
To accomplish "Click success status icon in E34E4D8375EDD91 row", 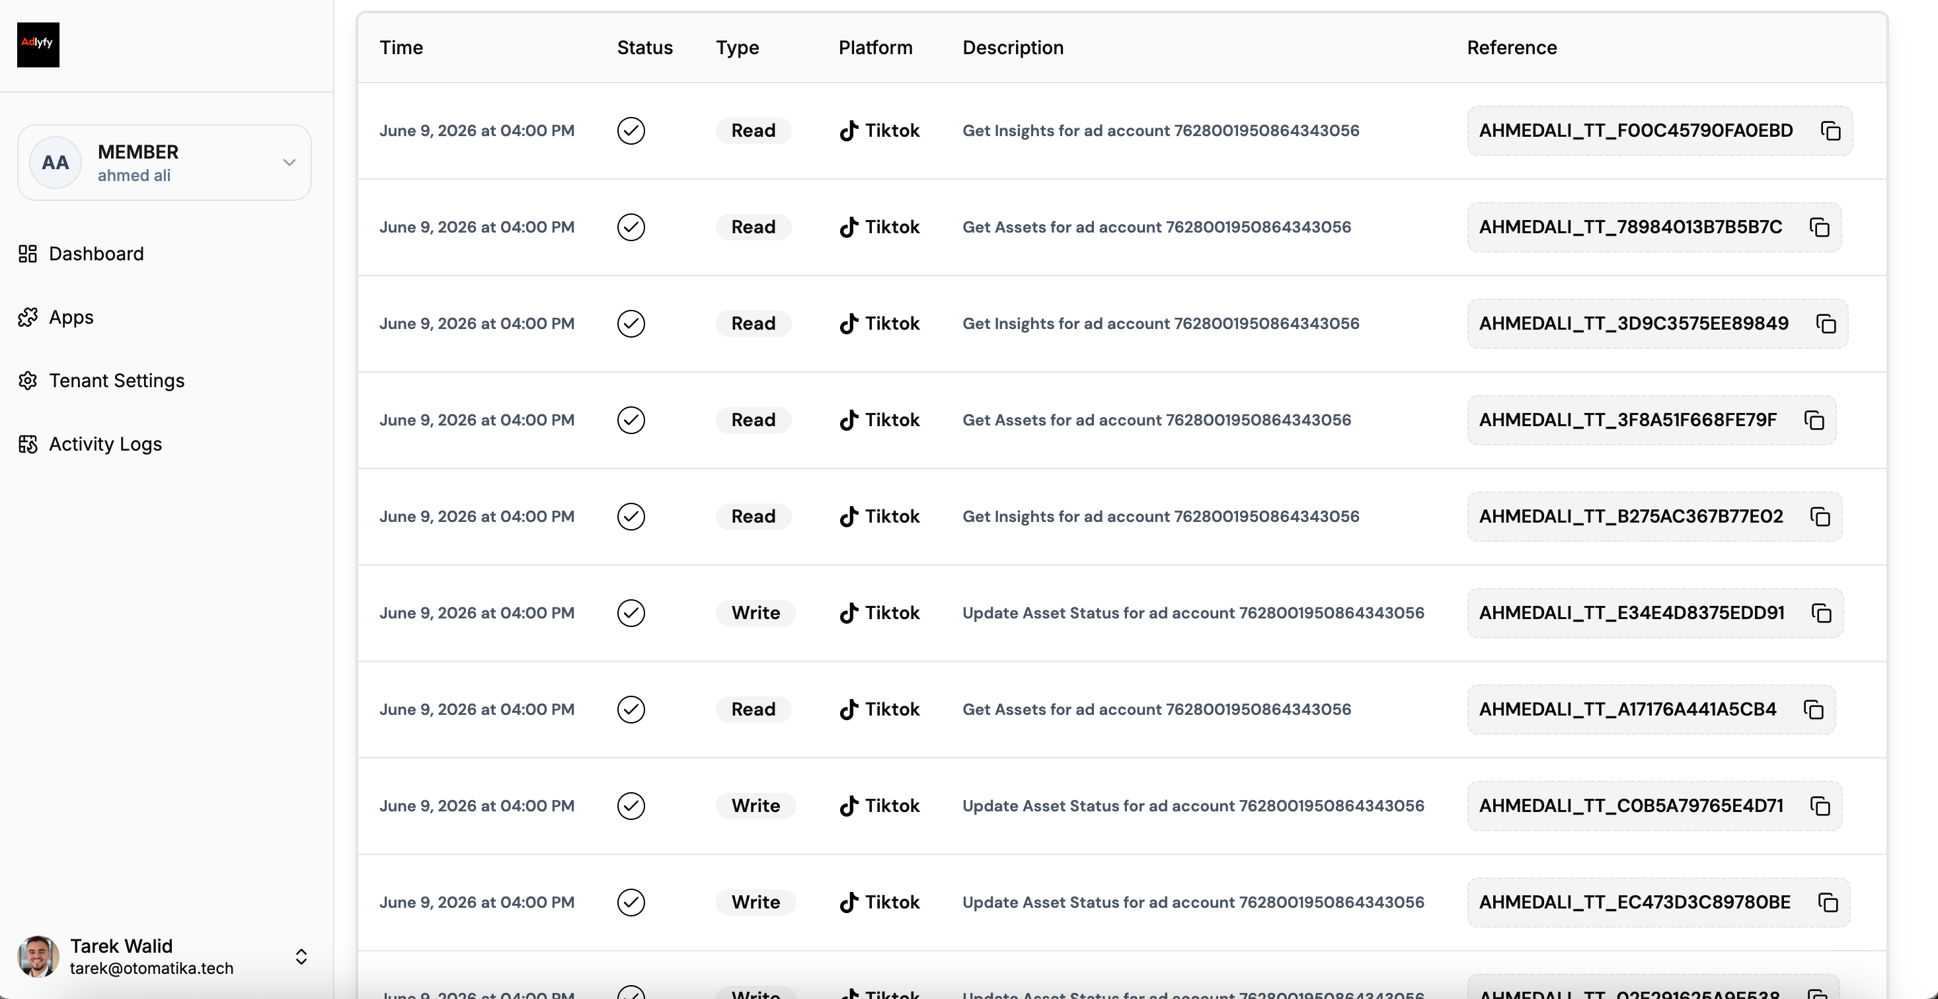I will [631, 613].
